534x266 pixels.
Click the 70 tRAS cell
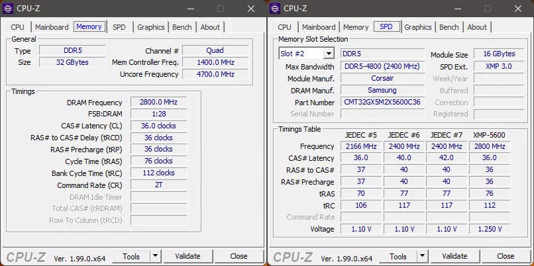point(361,194)
